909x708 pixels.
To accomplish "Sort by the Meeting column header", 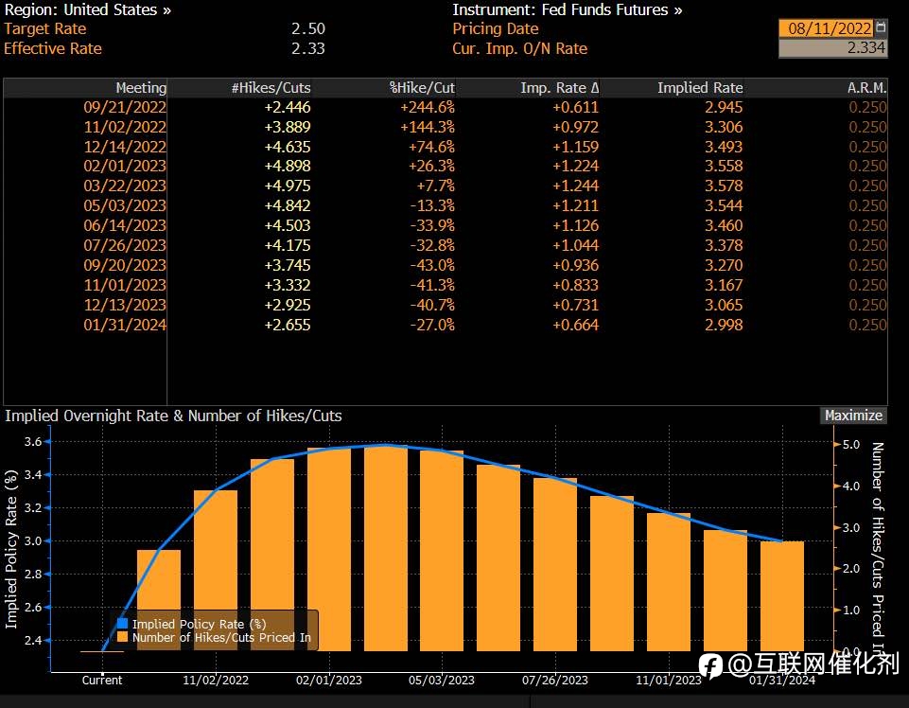I will [x=141, y=88].
